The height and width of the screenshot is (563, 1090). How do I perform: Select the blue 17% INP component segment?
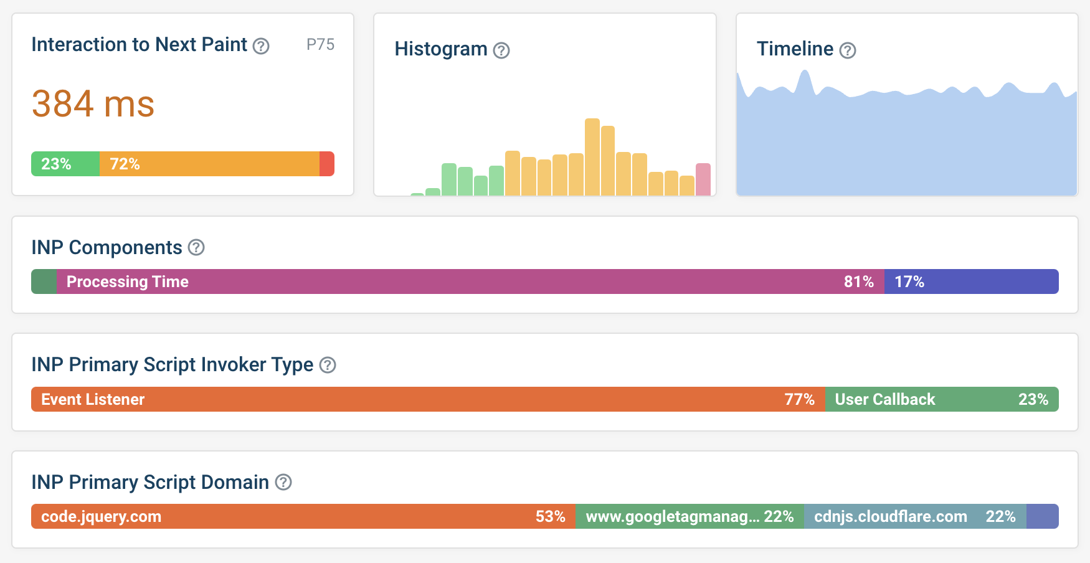[x=972, y=281]
